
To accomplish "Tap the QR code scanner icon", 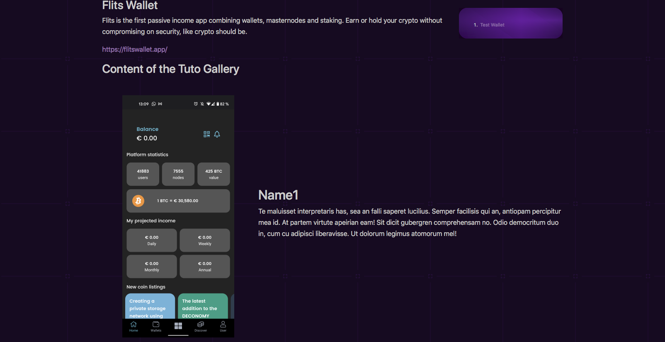I will (x=206, y=134).
